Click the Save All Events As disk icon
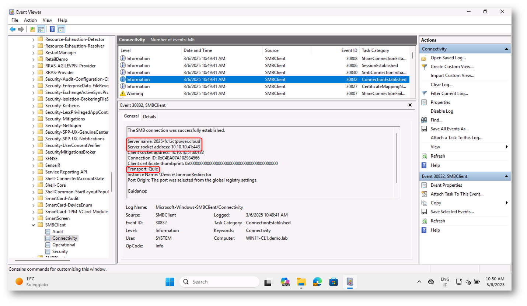The height and width of the screenshot is (306, 527). 424,129
